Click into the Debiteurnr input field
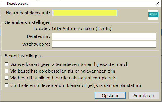The height and width of the screenshot is (102, 162). click(104, 36)
